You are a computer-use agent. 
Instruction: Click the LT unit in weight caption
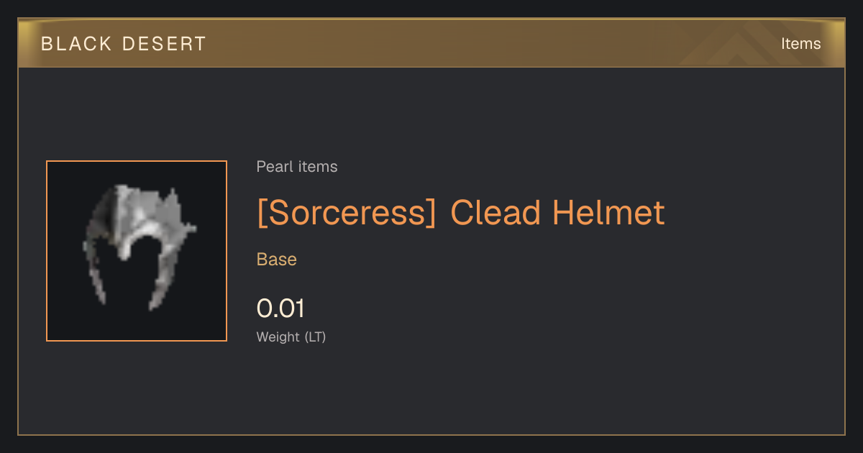click(x=316, y=337)
